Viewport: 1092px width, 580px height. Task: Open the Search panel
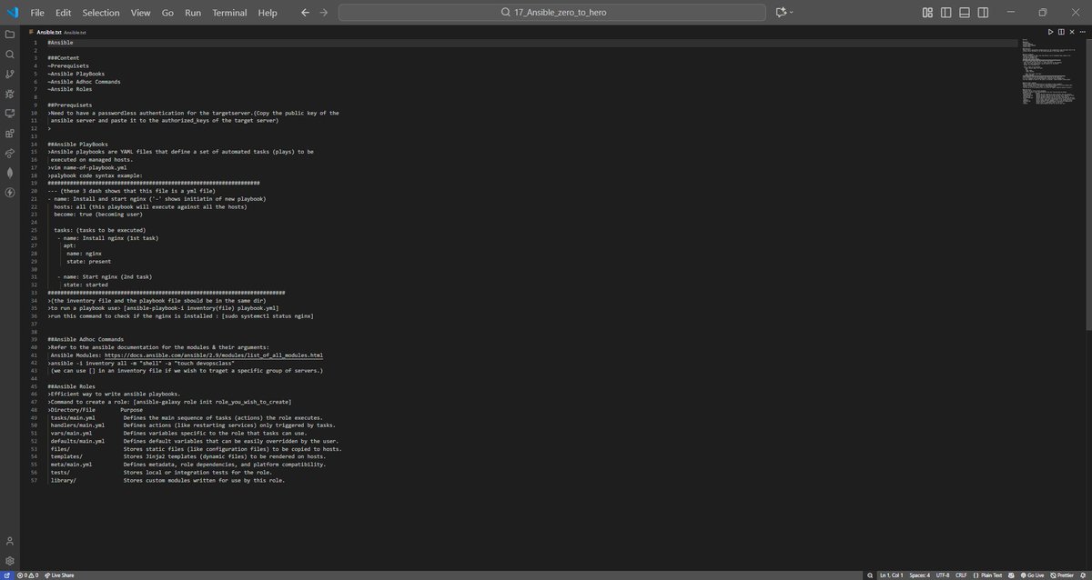9,55
